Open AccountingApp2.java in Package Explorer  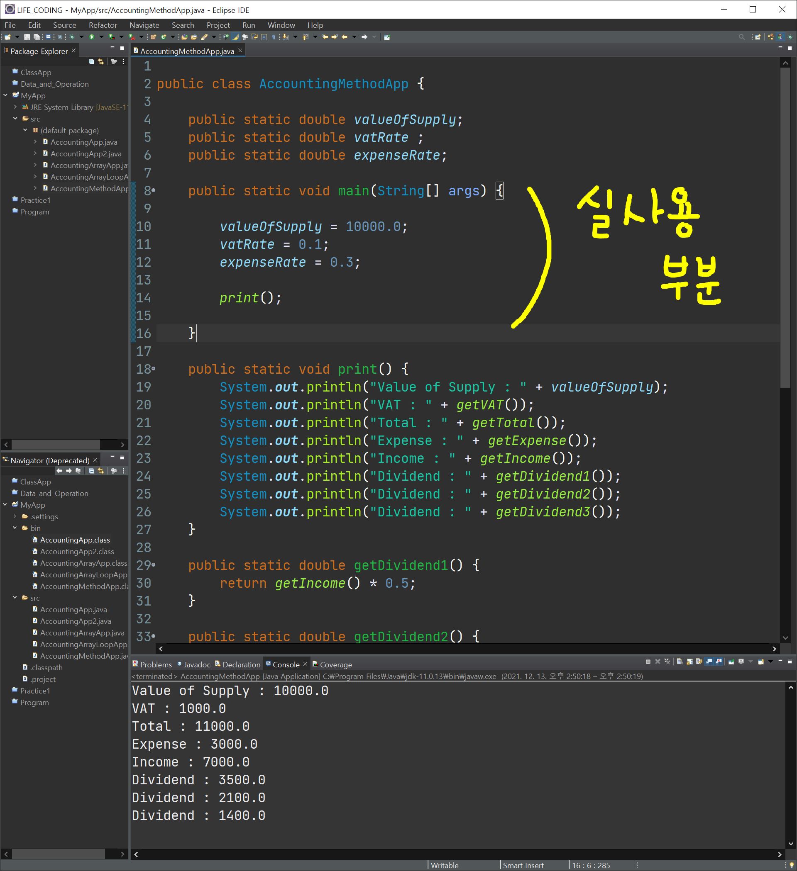pos(86,154)
